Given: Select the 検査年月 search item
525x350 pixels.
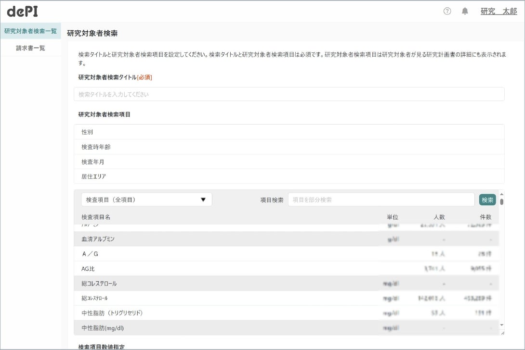Looking at the screenshot, I should pyautogui.click(x=289, y=162).
